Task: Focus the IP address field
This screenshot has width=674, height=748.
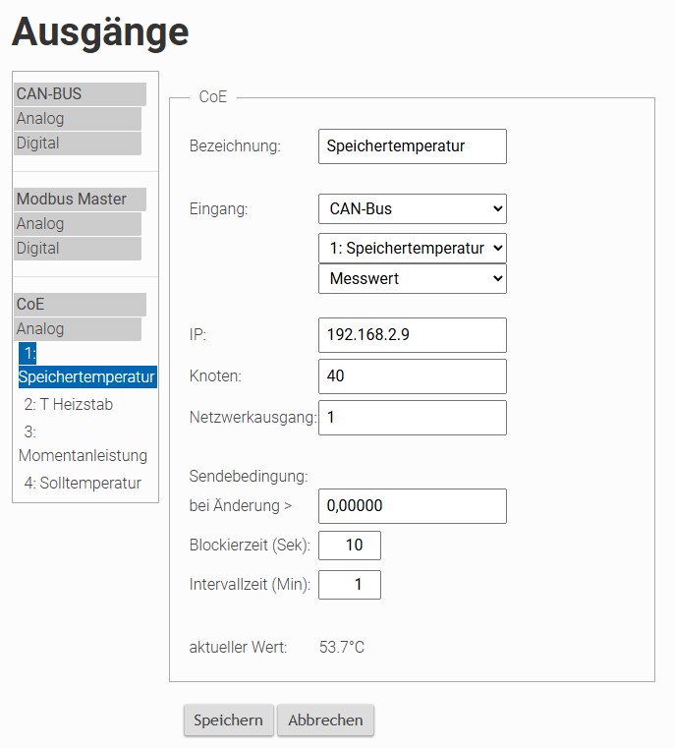Action: (412, 335)
